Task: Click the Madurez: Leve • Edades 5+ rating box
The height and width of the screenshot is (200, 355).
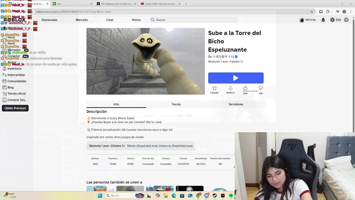Action: point(141,146)
